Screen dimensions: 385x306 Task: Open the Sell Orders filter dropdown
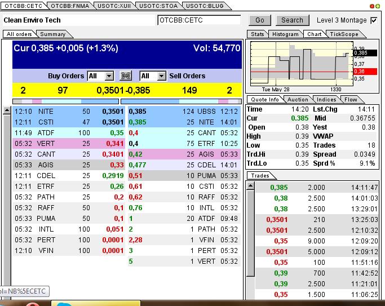[161, 76]
